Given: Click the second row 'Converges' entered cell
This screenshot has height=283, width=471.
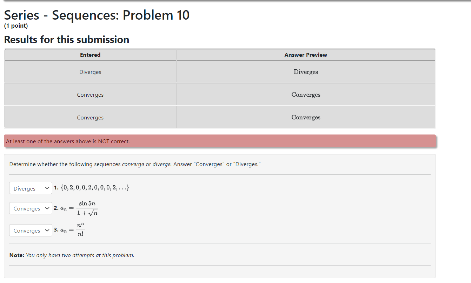Looking at the screenshot, I should pos(90,95).
